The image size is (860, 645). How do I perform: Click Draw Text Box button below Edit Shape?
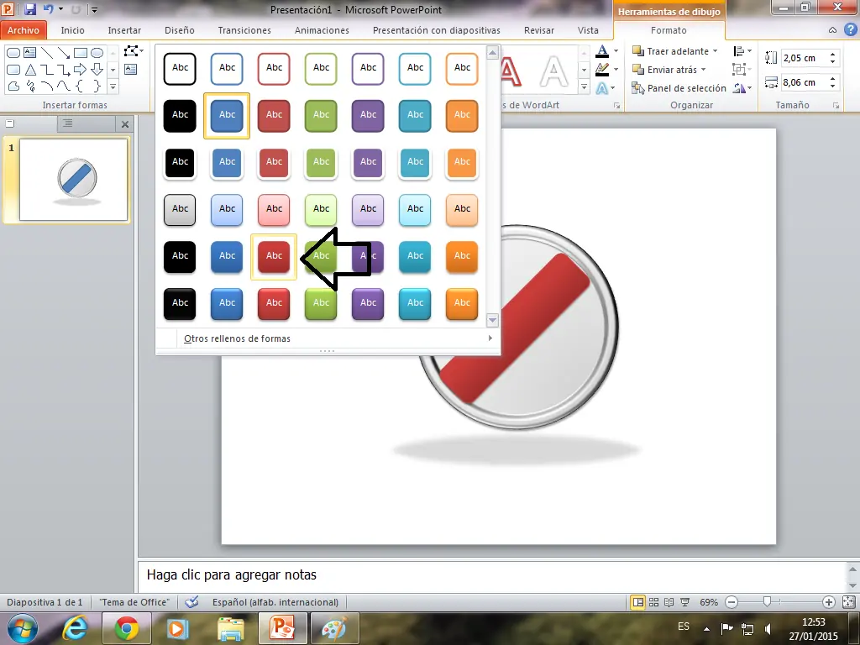[130, 69]
